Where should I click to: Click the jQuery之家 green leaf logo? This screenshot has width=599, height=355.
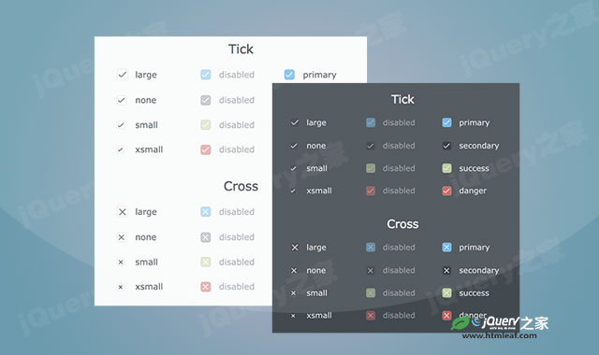[x=460, y=323]
